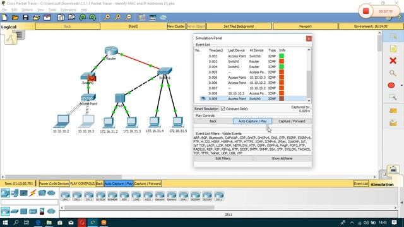Click green info square for 0.003 Access Point event

click(282, 56)
